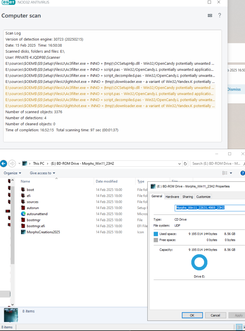Dismiss the ESET notification

[x=234, y=89]
